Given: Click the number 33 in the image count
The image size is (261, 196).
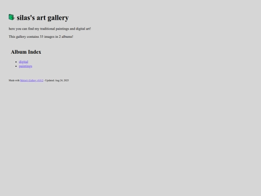Looking at the screenshot, I should (42, 36).
